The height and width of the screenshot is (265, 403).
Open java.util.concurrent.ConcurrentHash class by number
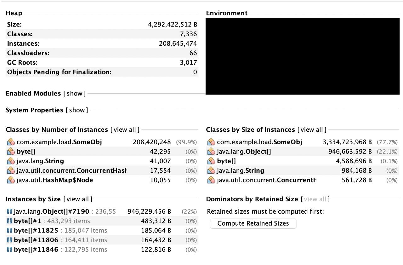coord(71,170)
